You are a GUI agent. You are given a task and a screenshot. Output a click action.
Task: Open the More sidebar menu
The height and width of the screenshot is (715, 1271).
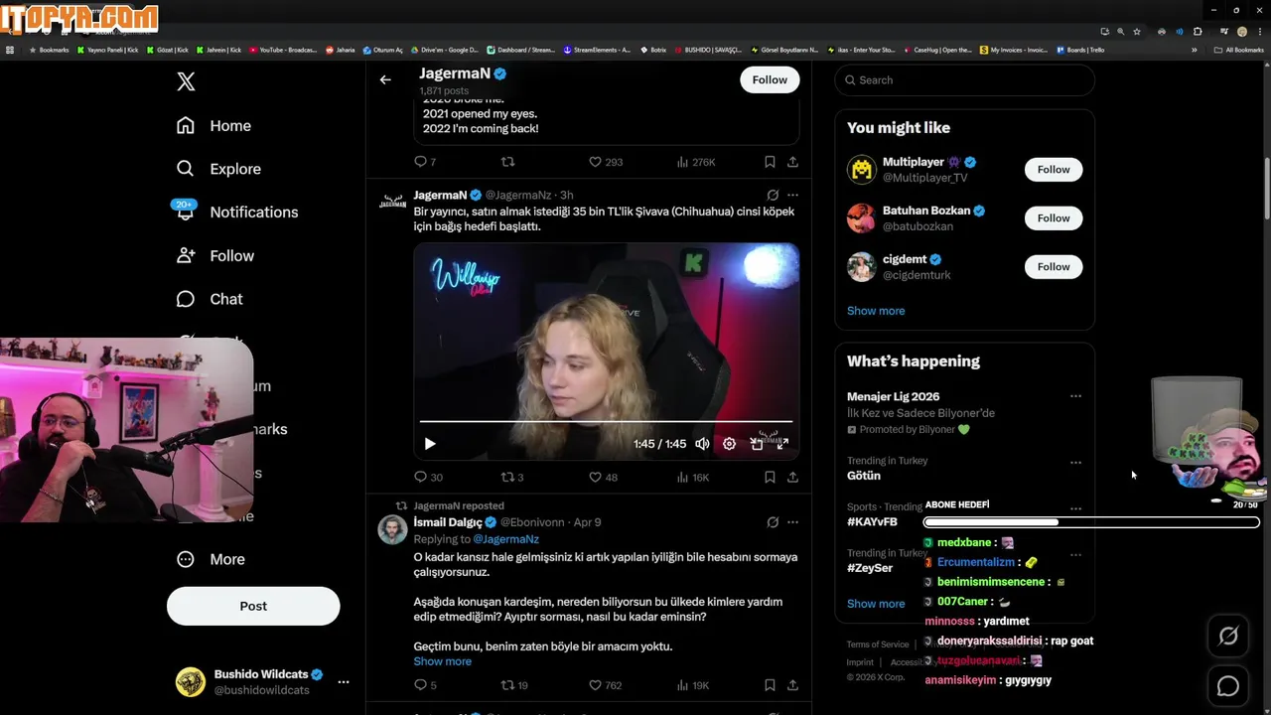click(211, 559)
